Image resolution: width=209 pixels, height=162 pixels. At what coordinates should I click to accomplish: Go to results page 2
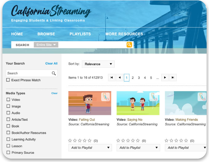click(133, 78)
